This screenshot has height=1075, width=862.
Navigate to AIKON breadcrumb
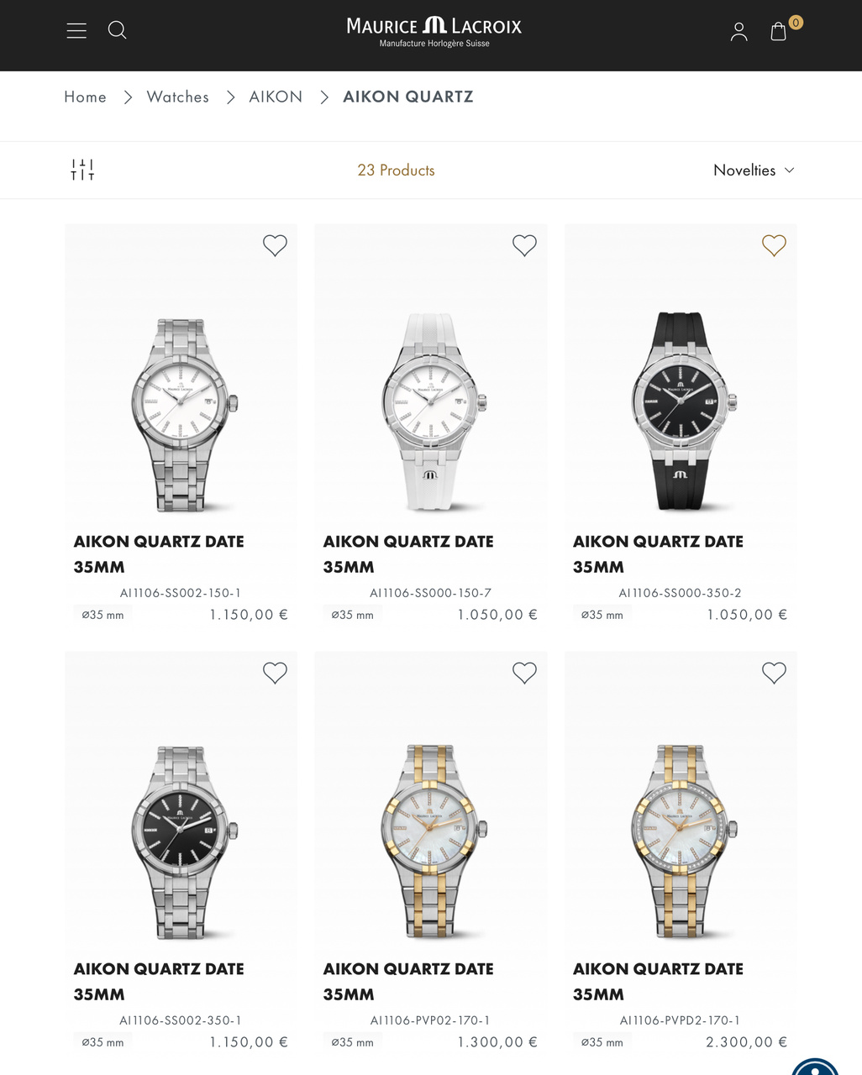(x=276, y=97)
